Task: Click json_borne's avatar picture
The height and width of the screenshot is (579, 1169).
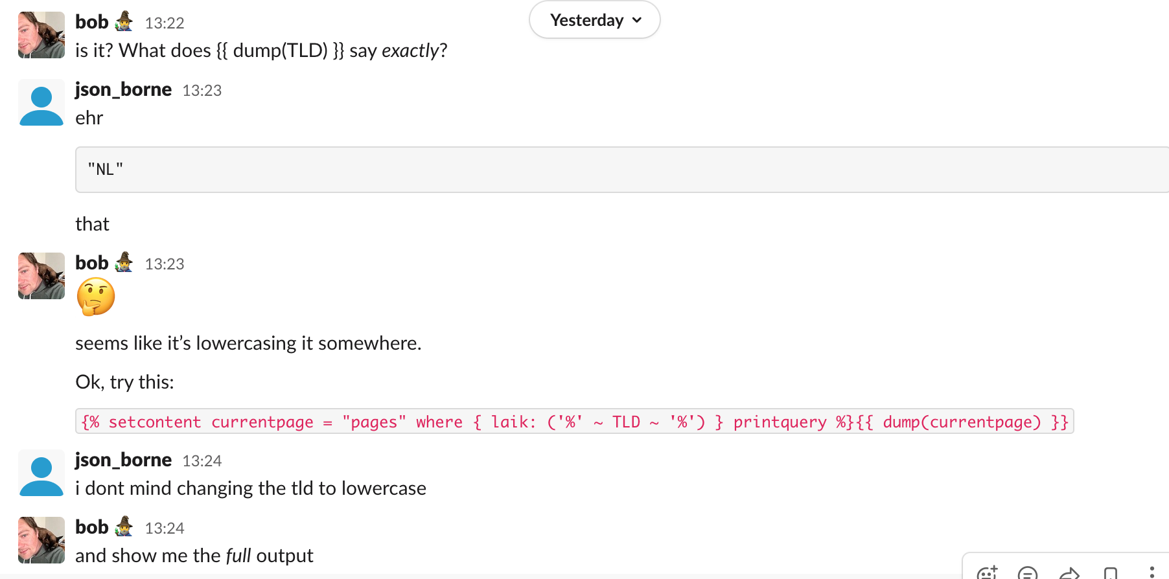Action: coord(41,102)
